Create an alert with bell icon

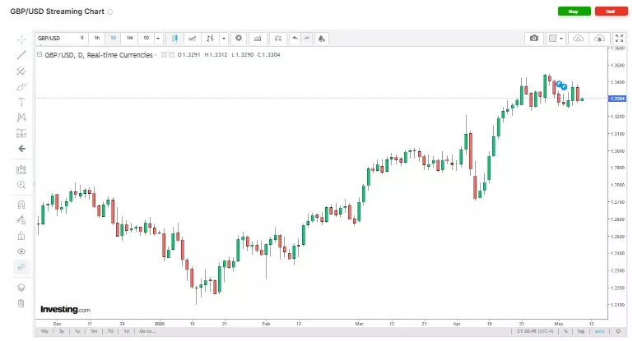coord(321,39)
